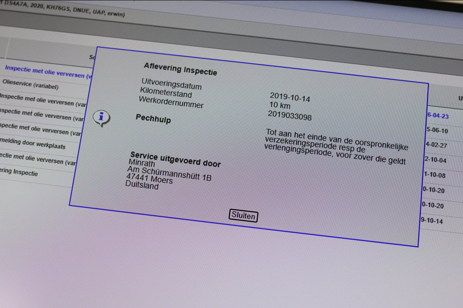
Task: Click the date ending 5-06-10
Action: pos(437,131)
